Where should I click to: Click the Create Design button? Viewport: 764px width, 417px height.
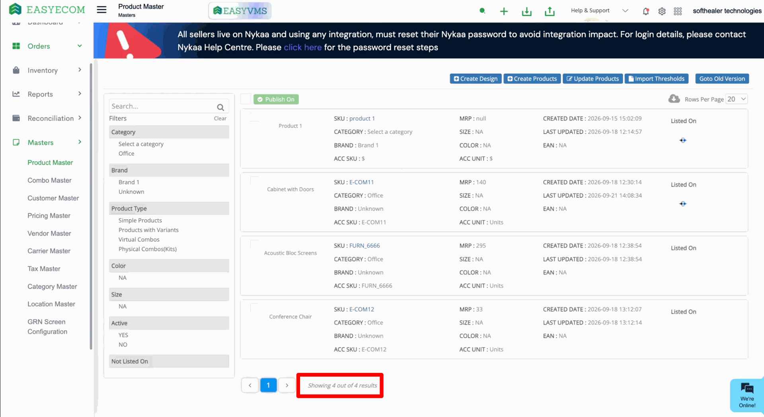476,79
